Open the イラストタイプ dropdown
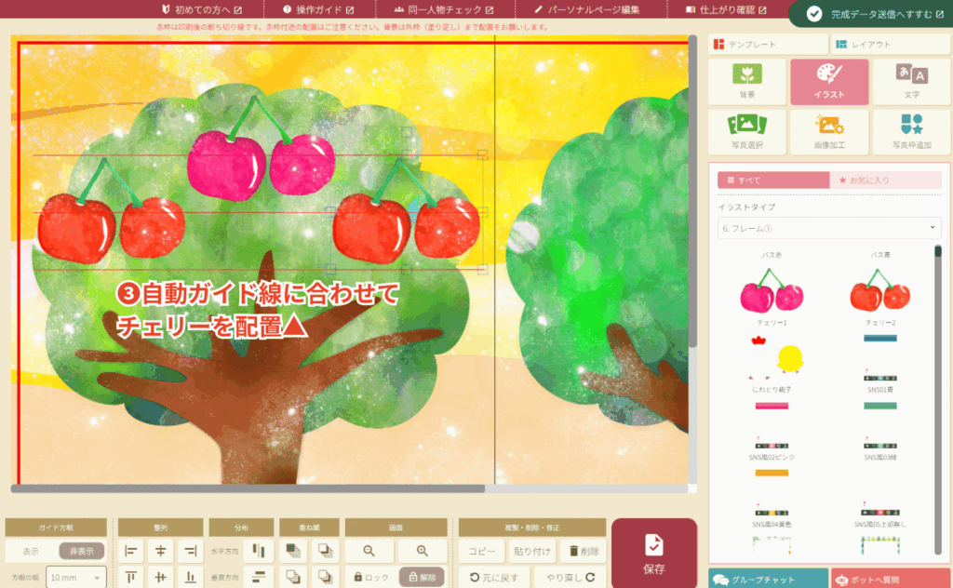This screenshot has height=588, width=953. click(x=828, y=228)
